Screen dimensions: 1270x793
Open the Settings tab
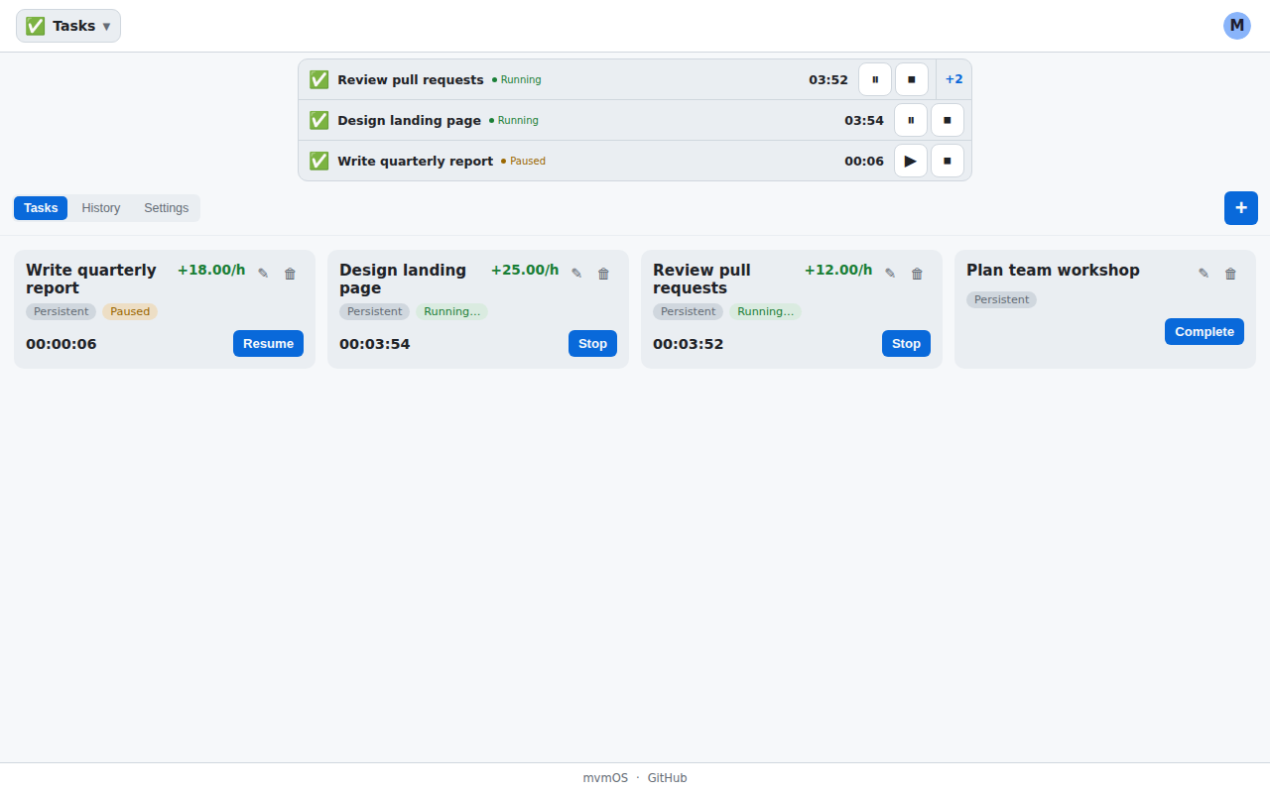pyautogui.click(x=166, y=208)
